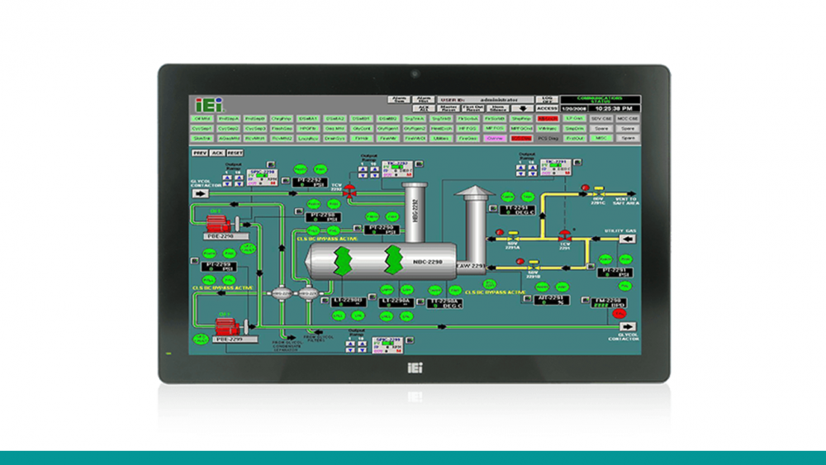
Task: Click the M mode toggle on the TIC-2291 faceplate
Action: pyautogui.click(x=567, y=173)
